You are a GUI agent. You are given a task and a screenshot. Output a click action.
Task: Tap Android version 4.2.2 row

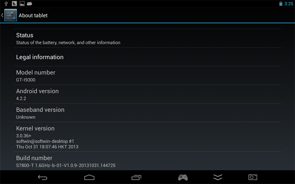[147, 94]
